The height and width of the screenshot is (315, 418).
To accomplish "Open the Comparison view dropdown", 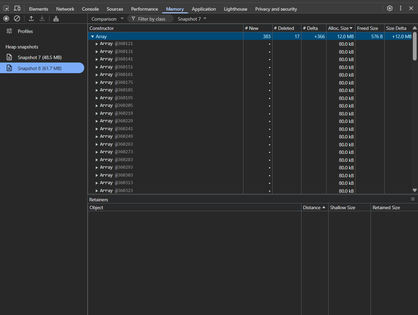I will coord(107,19).
